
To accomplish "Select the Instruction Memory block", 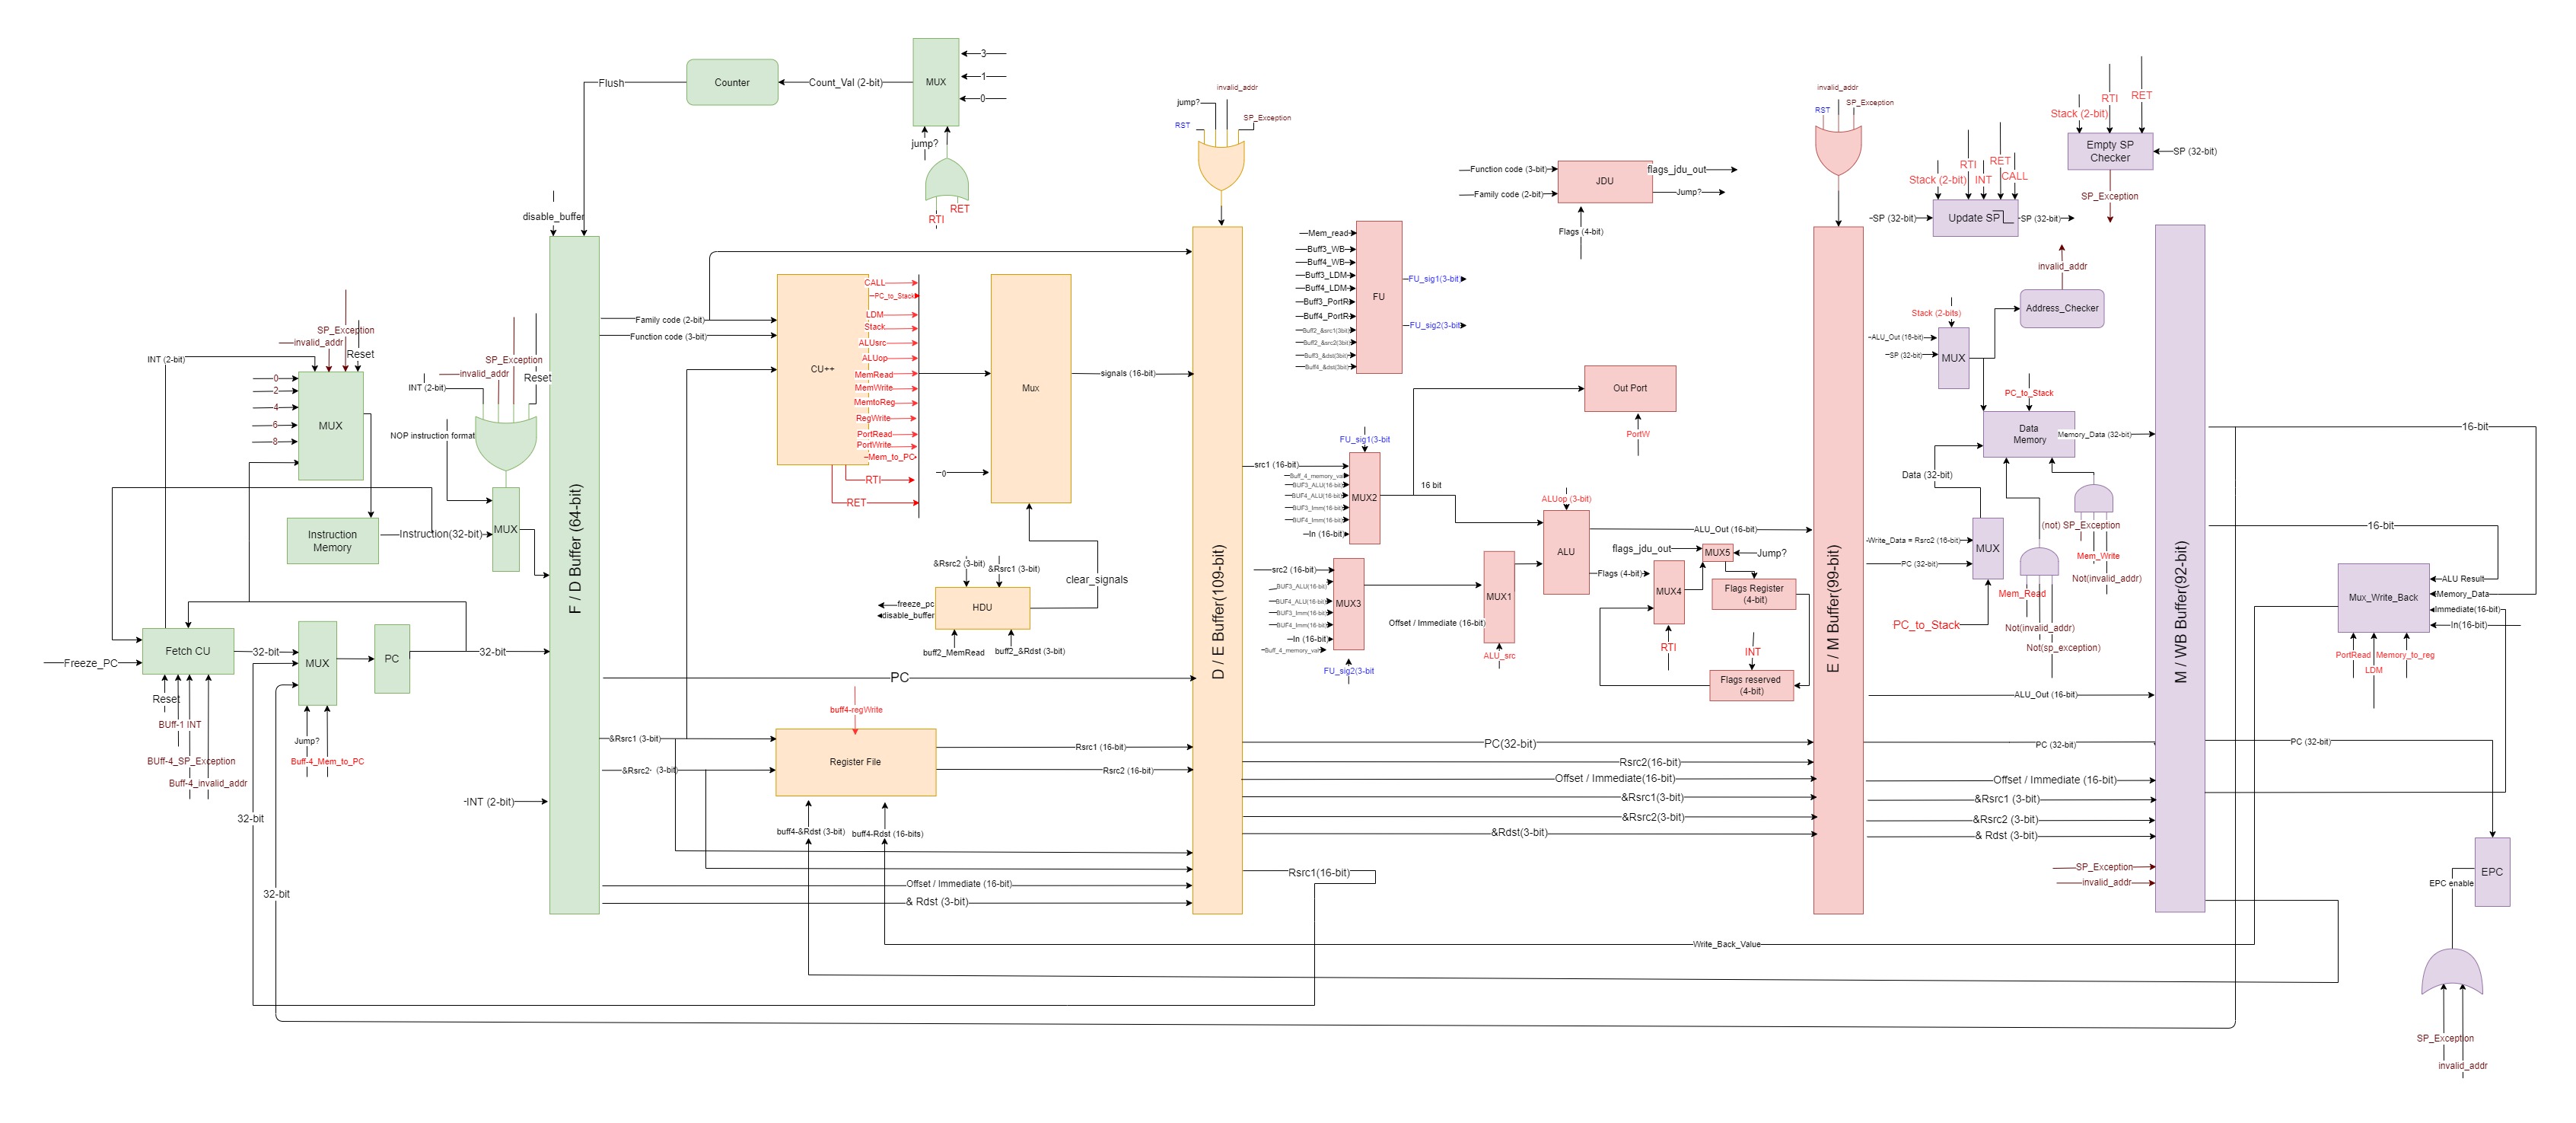I will tap(332, 541).
